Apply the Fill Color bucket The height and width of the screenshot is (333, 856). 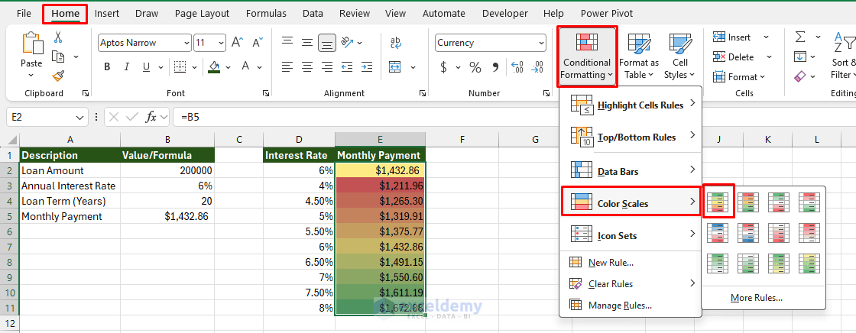(214, 66)
